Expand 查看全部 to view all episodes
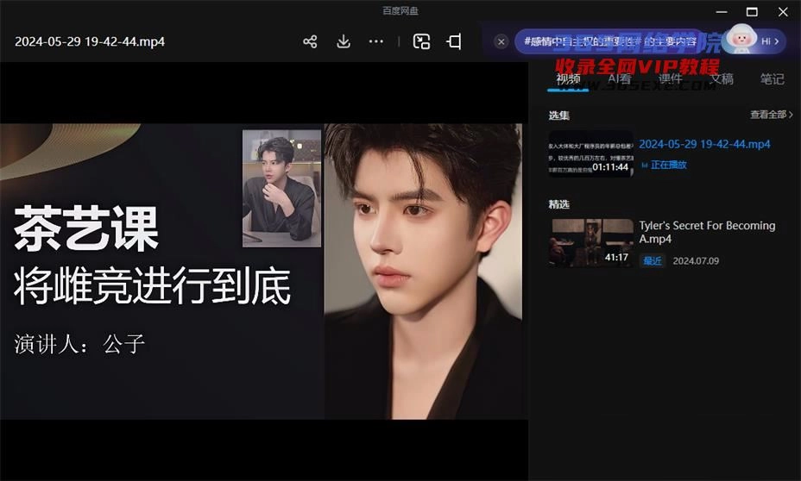The image size is (801, 481). [771, 115]
